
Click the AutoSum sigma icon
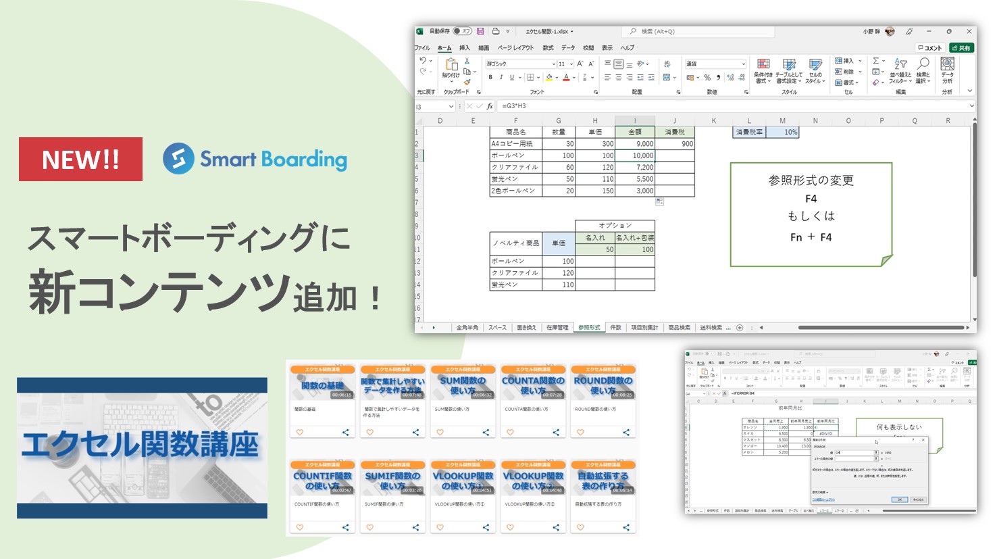click(x=876, y=61)
